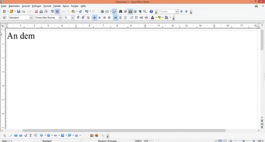Save the document with the floppy disk icon
Screen dimensions: 265x142
pyautogui.click(x=19, y=12)
